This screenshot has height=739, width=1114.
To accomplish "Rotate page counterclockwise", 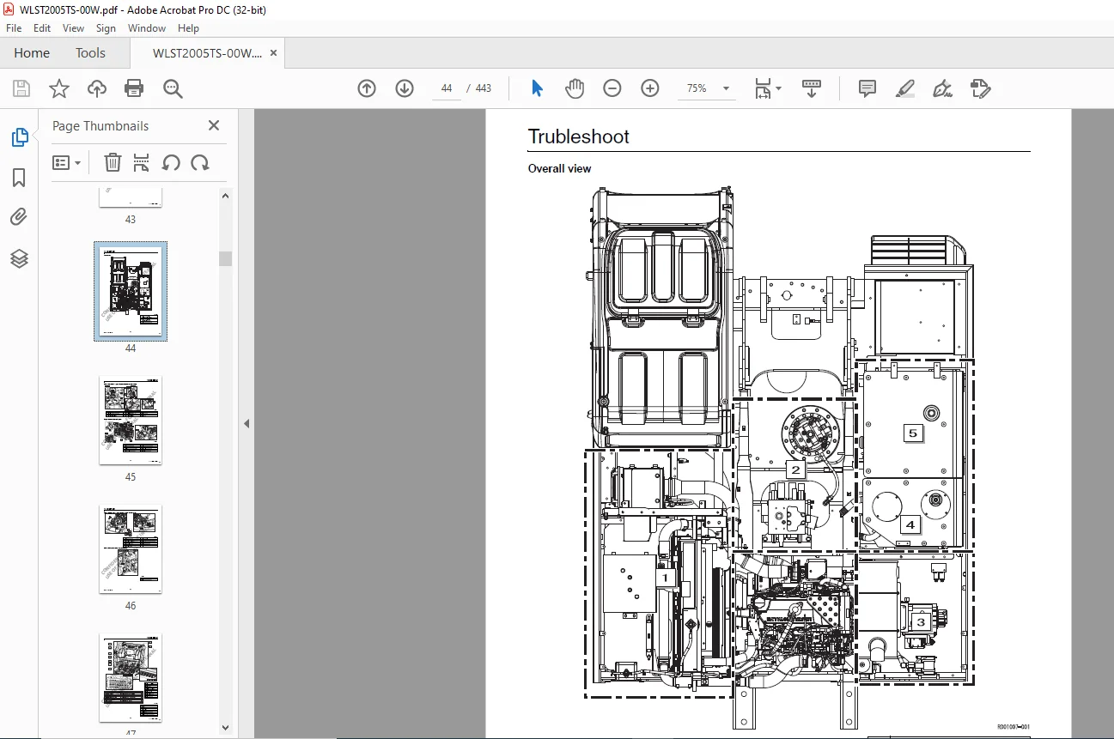I will click(x=171, y=162).
